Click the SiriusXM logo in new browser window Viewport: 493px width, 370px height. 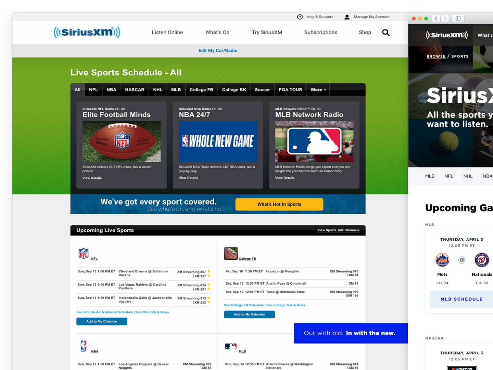point(447,35)
